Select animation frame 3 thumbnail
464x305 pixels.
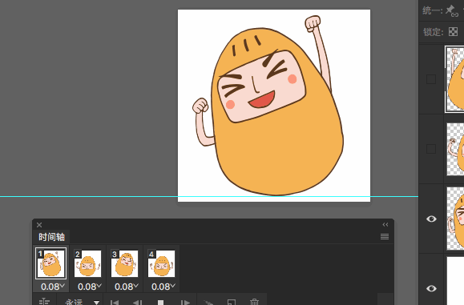click(124, 263)
